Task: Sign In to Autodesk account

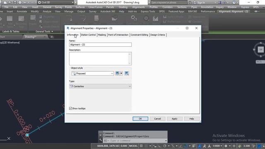Action: coord(201,2)
